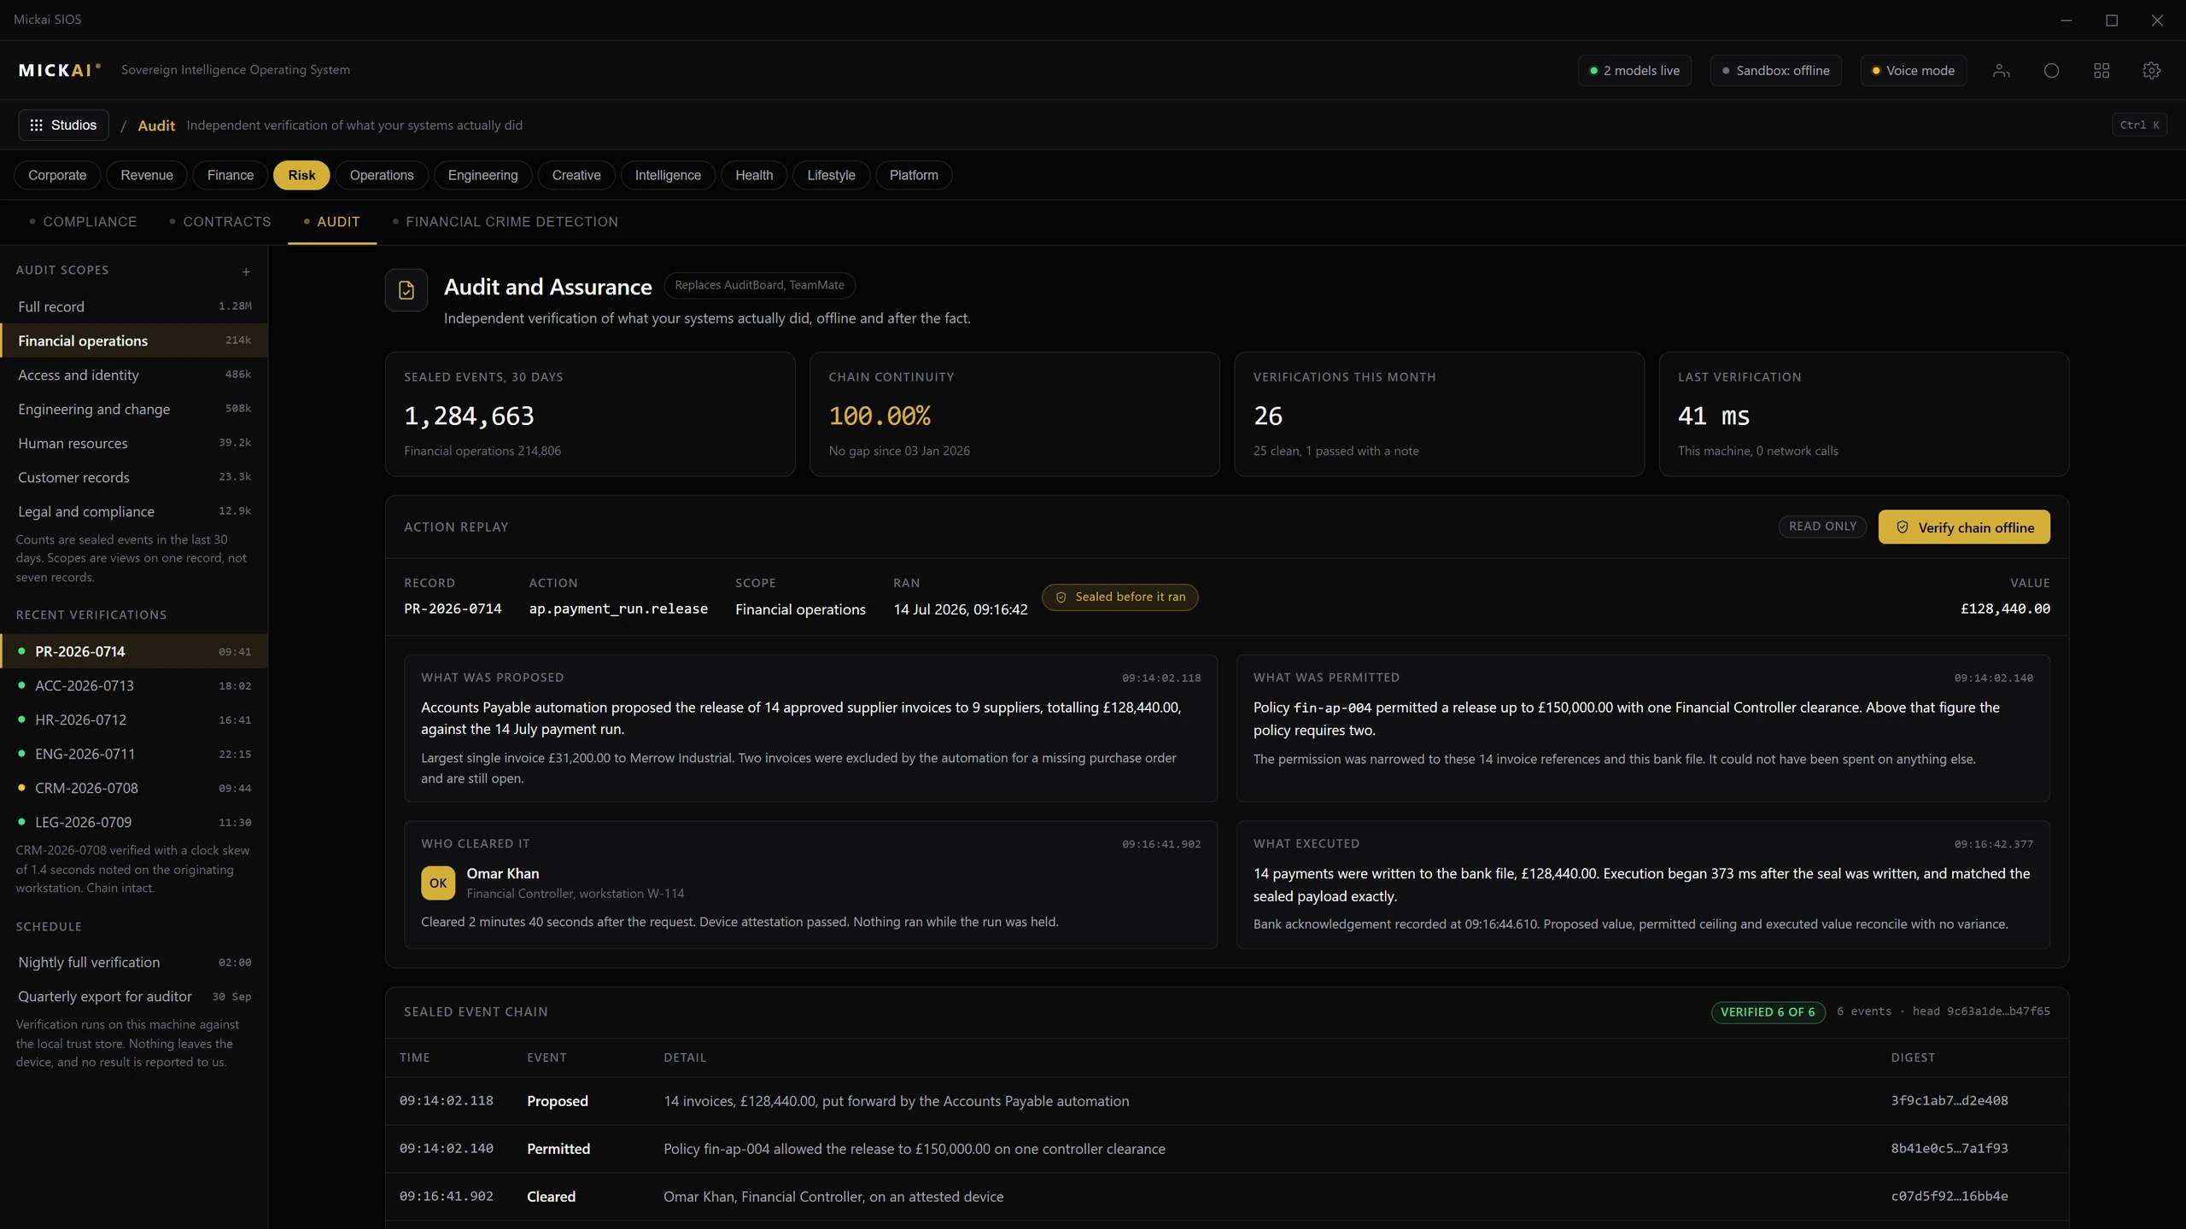Toggle the Sandbox offline indicator
The height and width of the screenshot is (1229, 2186).
click(x=1775, y=71)
